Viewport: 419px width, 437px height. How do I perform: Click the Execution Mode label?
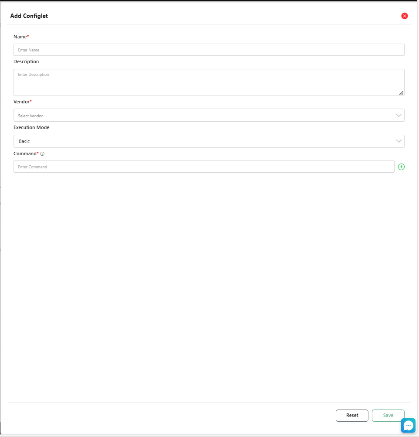tap(31, 127)
